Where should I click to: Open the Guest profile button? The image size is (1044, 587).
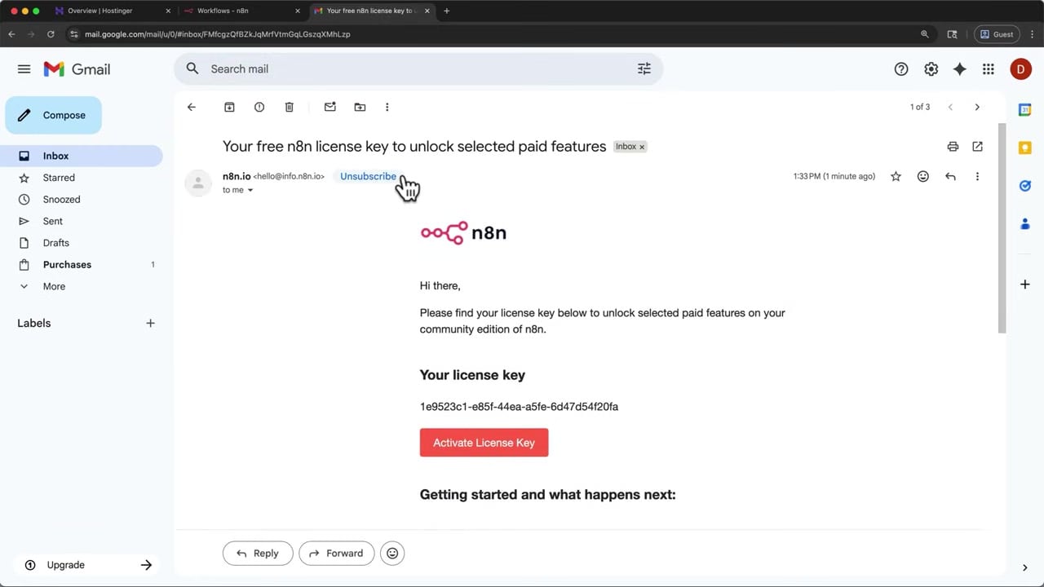coord(997,34)
